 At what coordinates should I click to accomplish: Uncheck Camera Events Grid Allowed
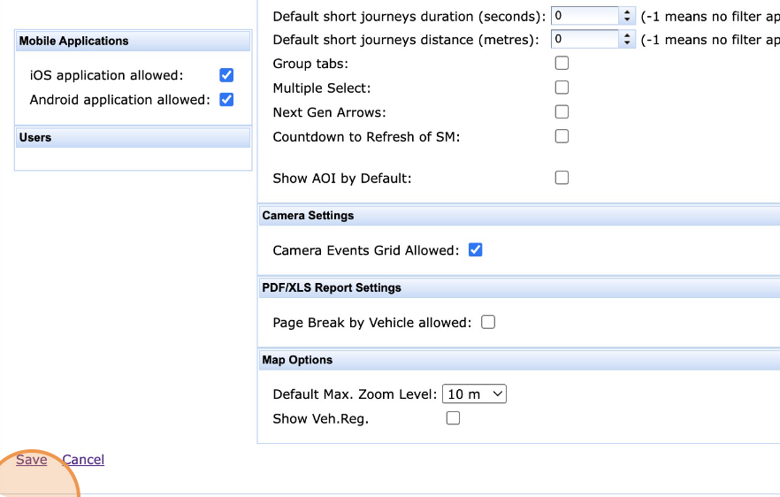pyautogui.click(x=476, y=250)
